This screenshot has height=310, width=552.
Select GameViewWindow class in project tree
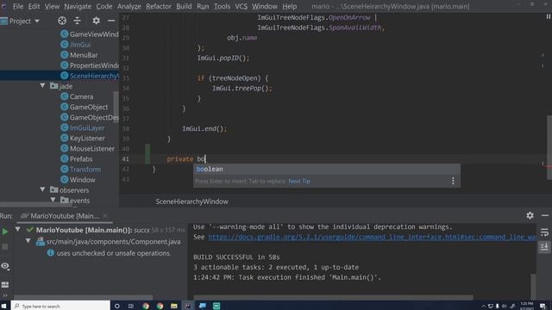(x=90, y=34)
